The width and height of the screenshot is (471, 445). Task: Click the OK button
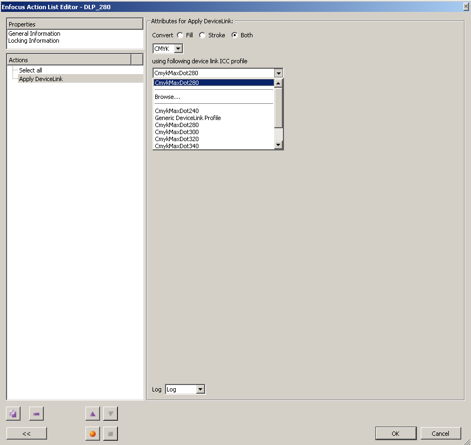pyautogui.click(x=396, y=434)
